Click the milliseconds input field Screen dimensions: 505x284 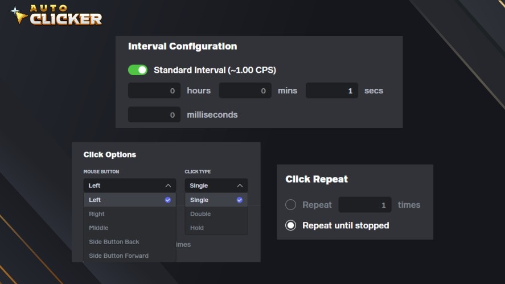point(154,114)
